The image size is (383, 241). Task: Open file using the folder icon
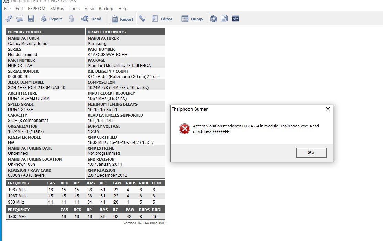[20, 19]
